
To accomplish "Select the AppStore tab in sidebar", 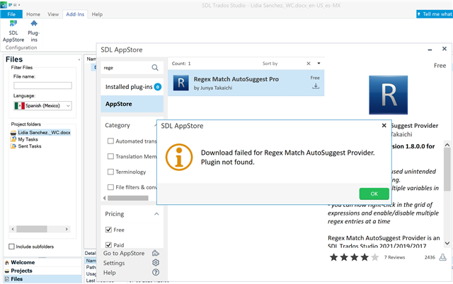I will (132, 104).
